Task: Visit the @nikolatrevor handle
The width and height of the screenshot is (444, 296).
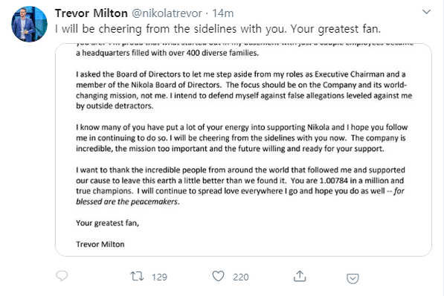Action: coord(167,13)
